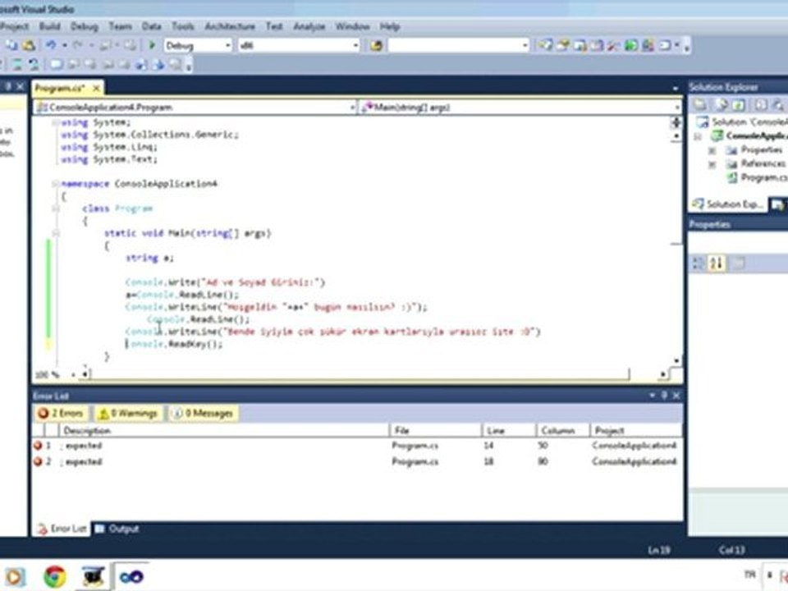
Task: Click Show All Files in Solution Explorer toolbar
Action: [722, 105]
